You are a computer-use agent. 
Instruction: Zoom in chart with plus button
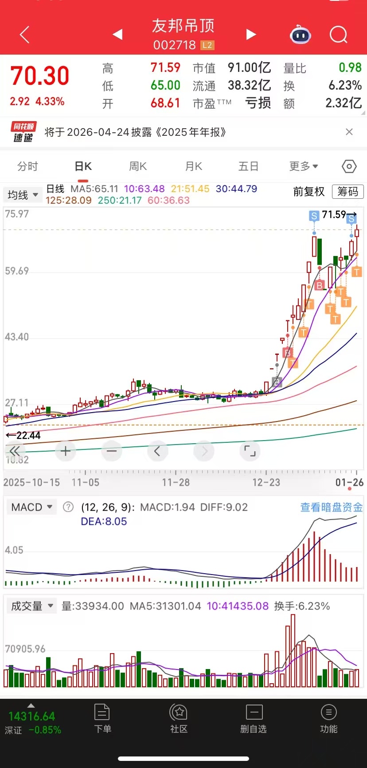pos(66,451)
